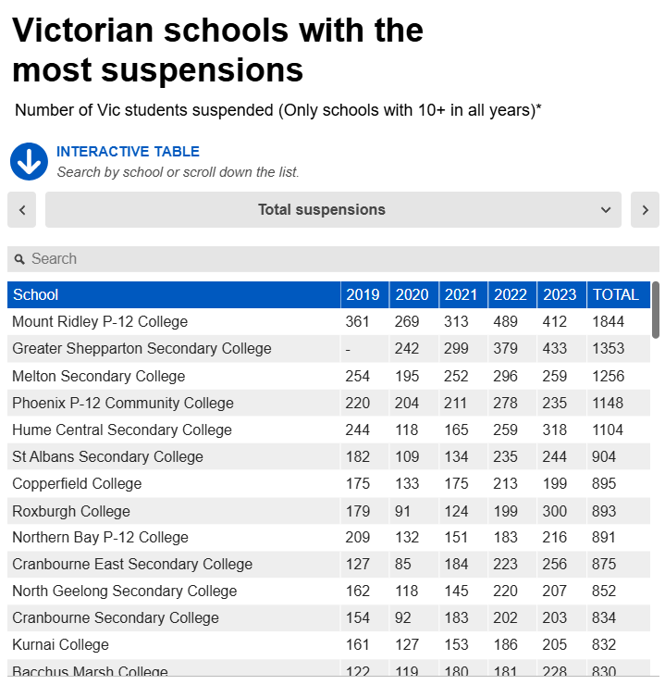Image resolution: width=665 pixels, height=685 pixels.
Task: Sort by the 2023 column header
Action: pyautogui.click(x=561, y=295)
